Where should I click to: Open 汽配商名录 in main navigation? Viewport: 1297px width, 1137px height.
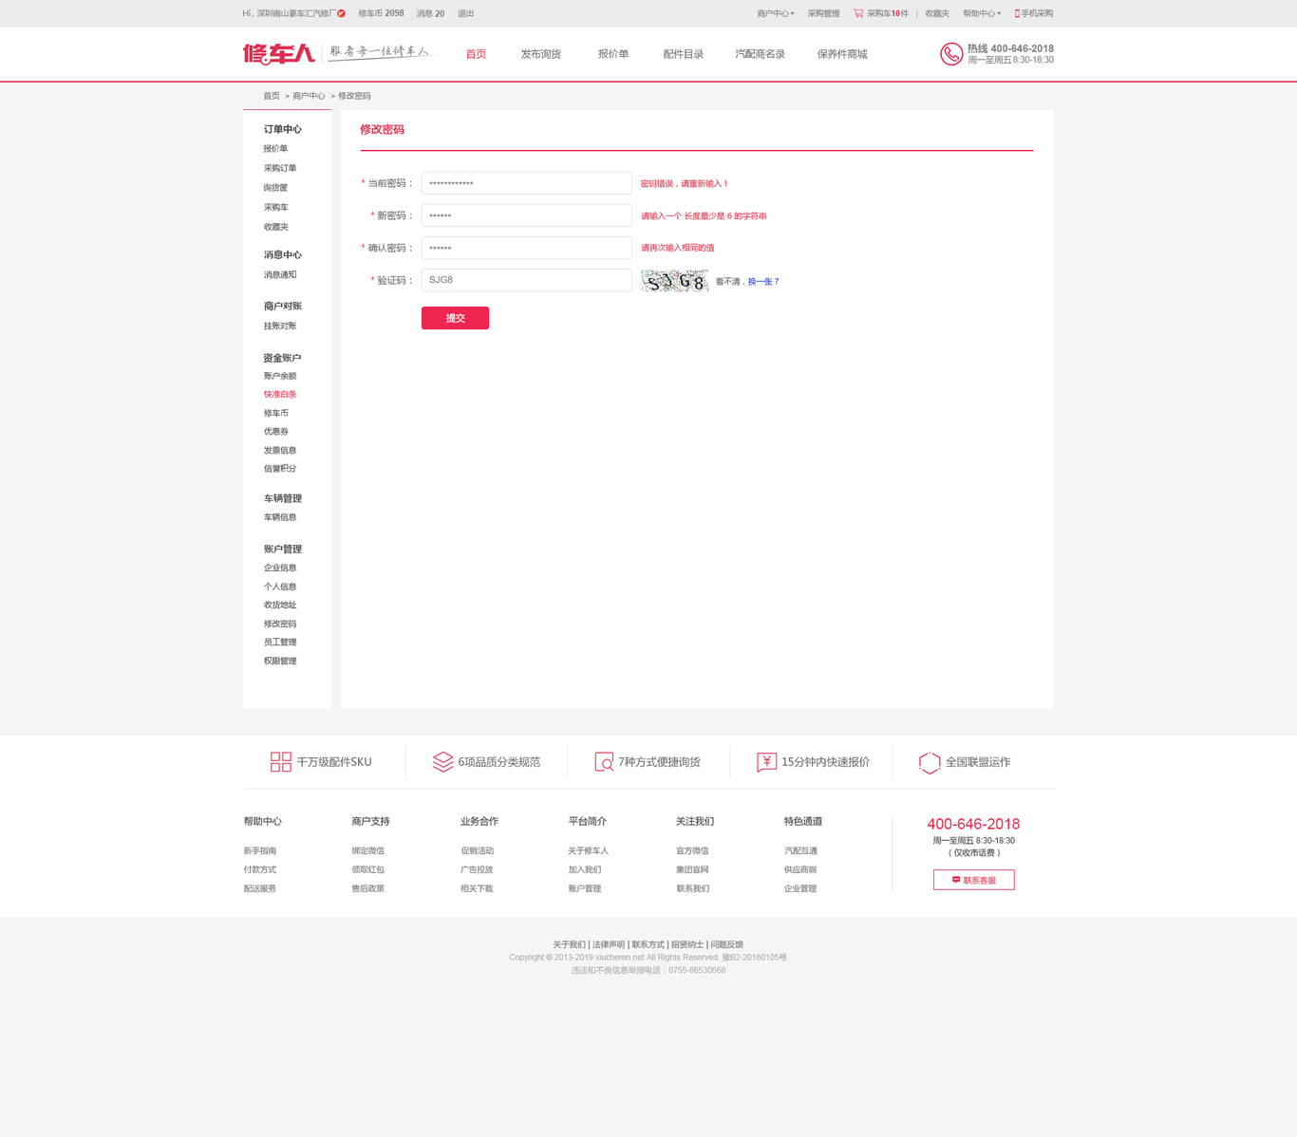(760, 54)
